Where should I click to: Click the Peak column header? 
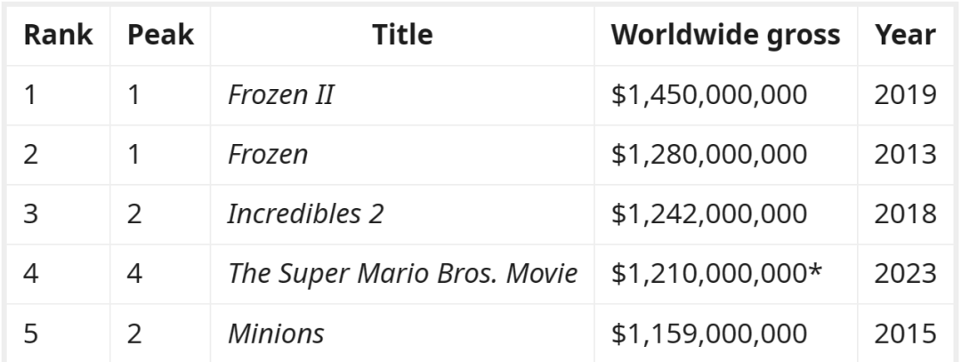pos(161,36)
